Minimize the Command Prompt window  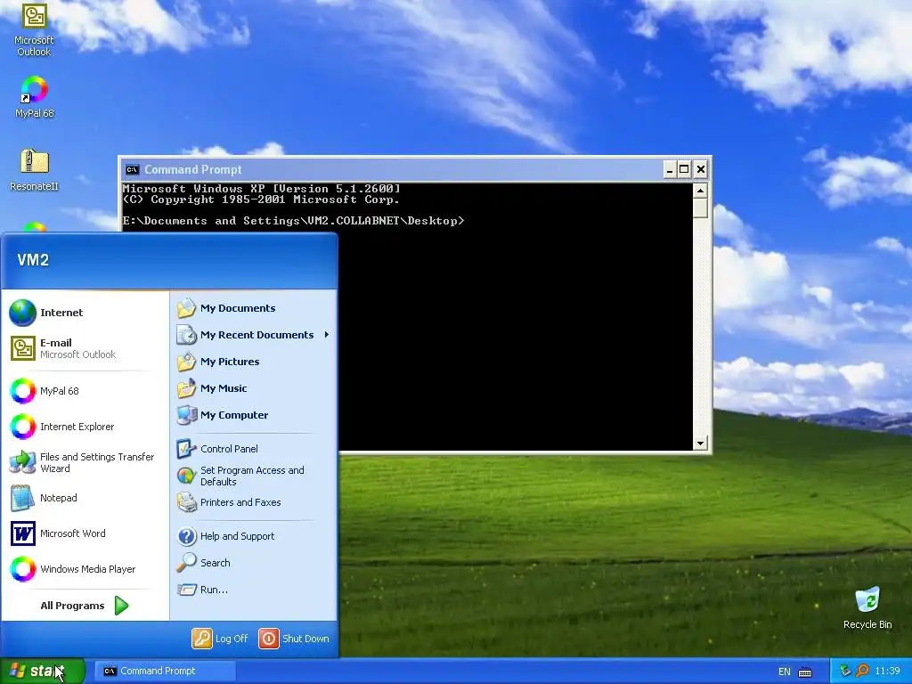[x=670, y=169]
